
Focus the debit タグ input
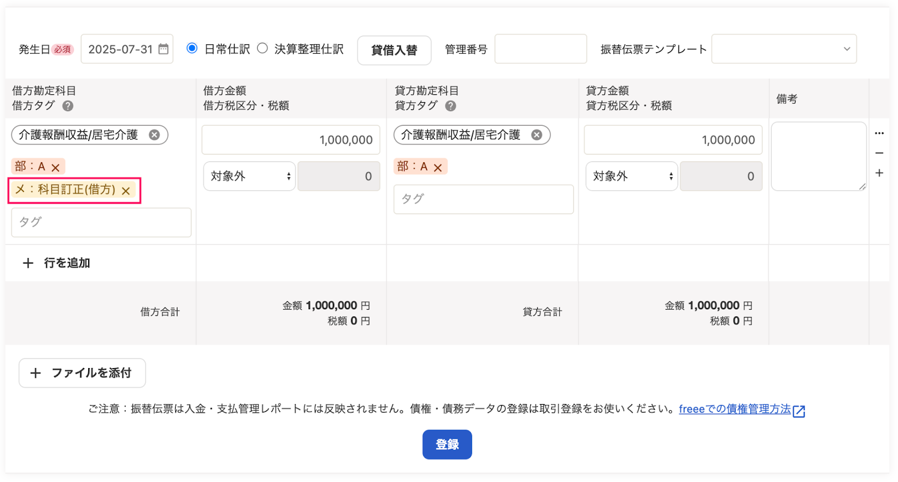[x=101, y=222]
